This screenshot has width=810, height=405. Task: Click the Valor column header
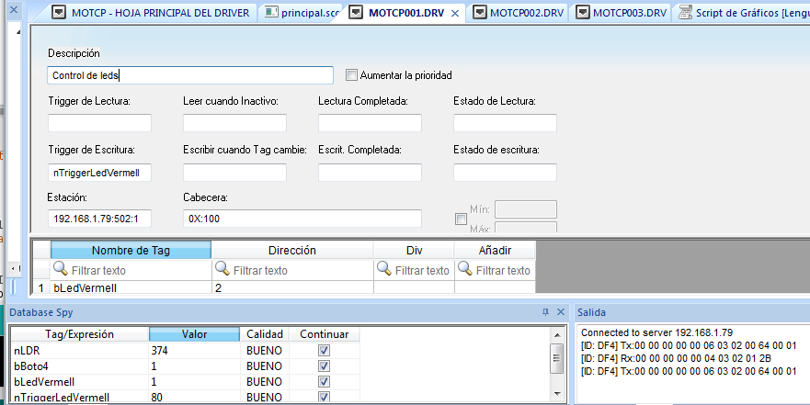click(194, 334)
